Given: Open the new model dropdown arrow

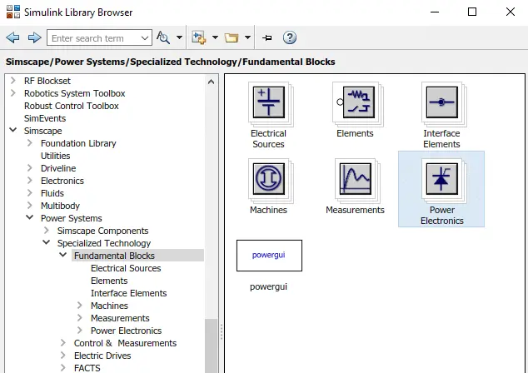Looking at the screenshot, I should pos(215,38).
